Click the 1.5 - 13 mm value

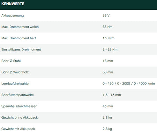pos(112,95)
